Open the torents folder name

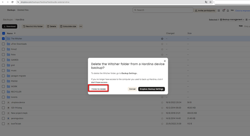(x=14, y=97)
